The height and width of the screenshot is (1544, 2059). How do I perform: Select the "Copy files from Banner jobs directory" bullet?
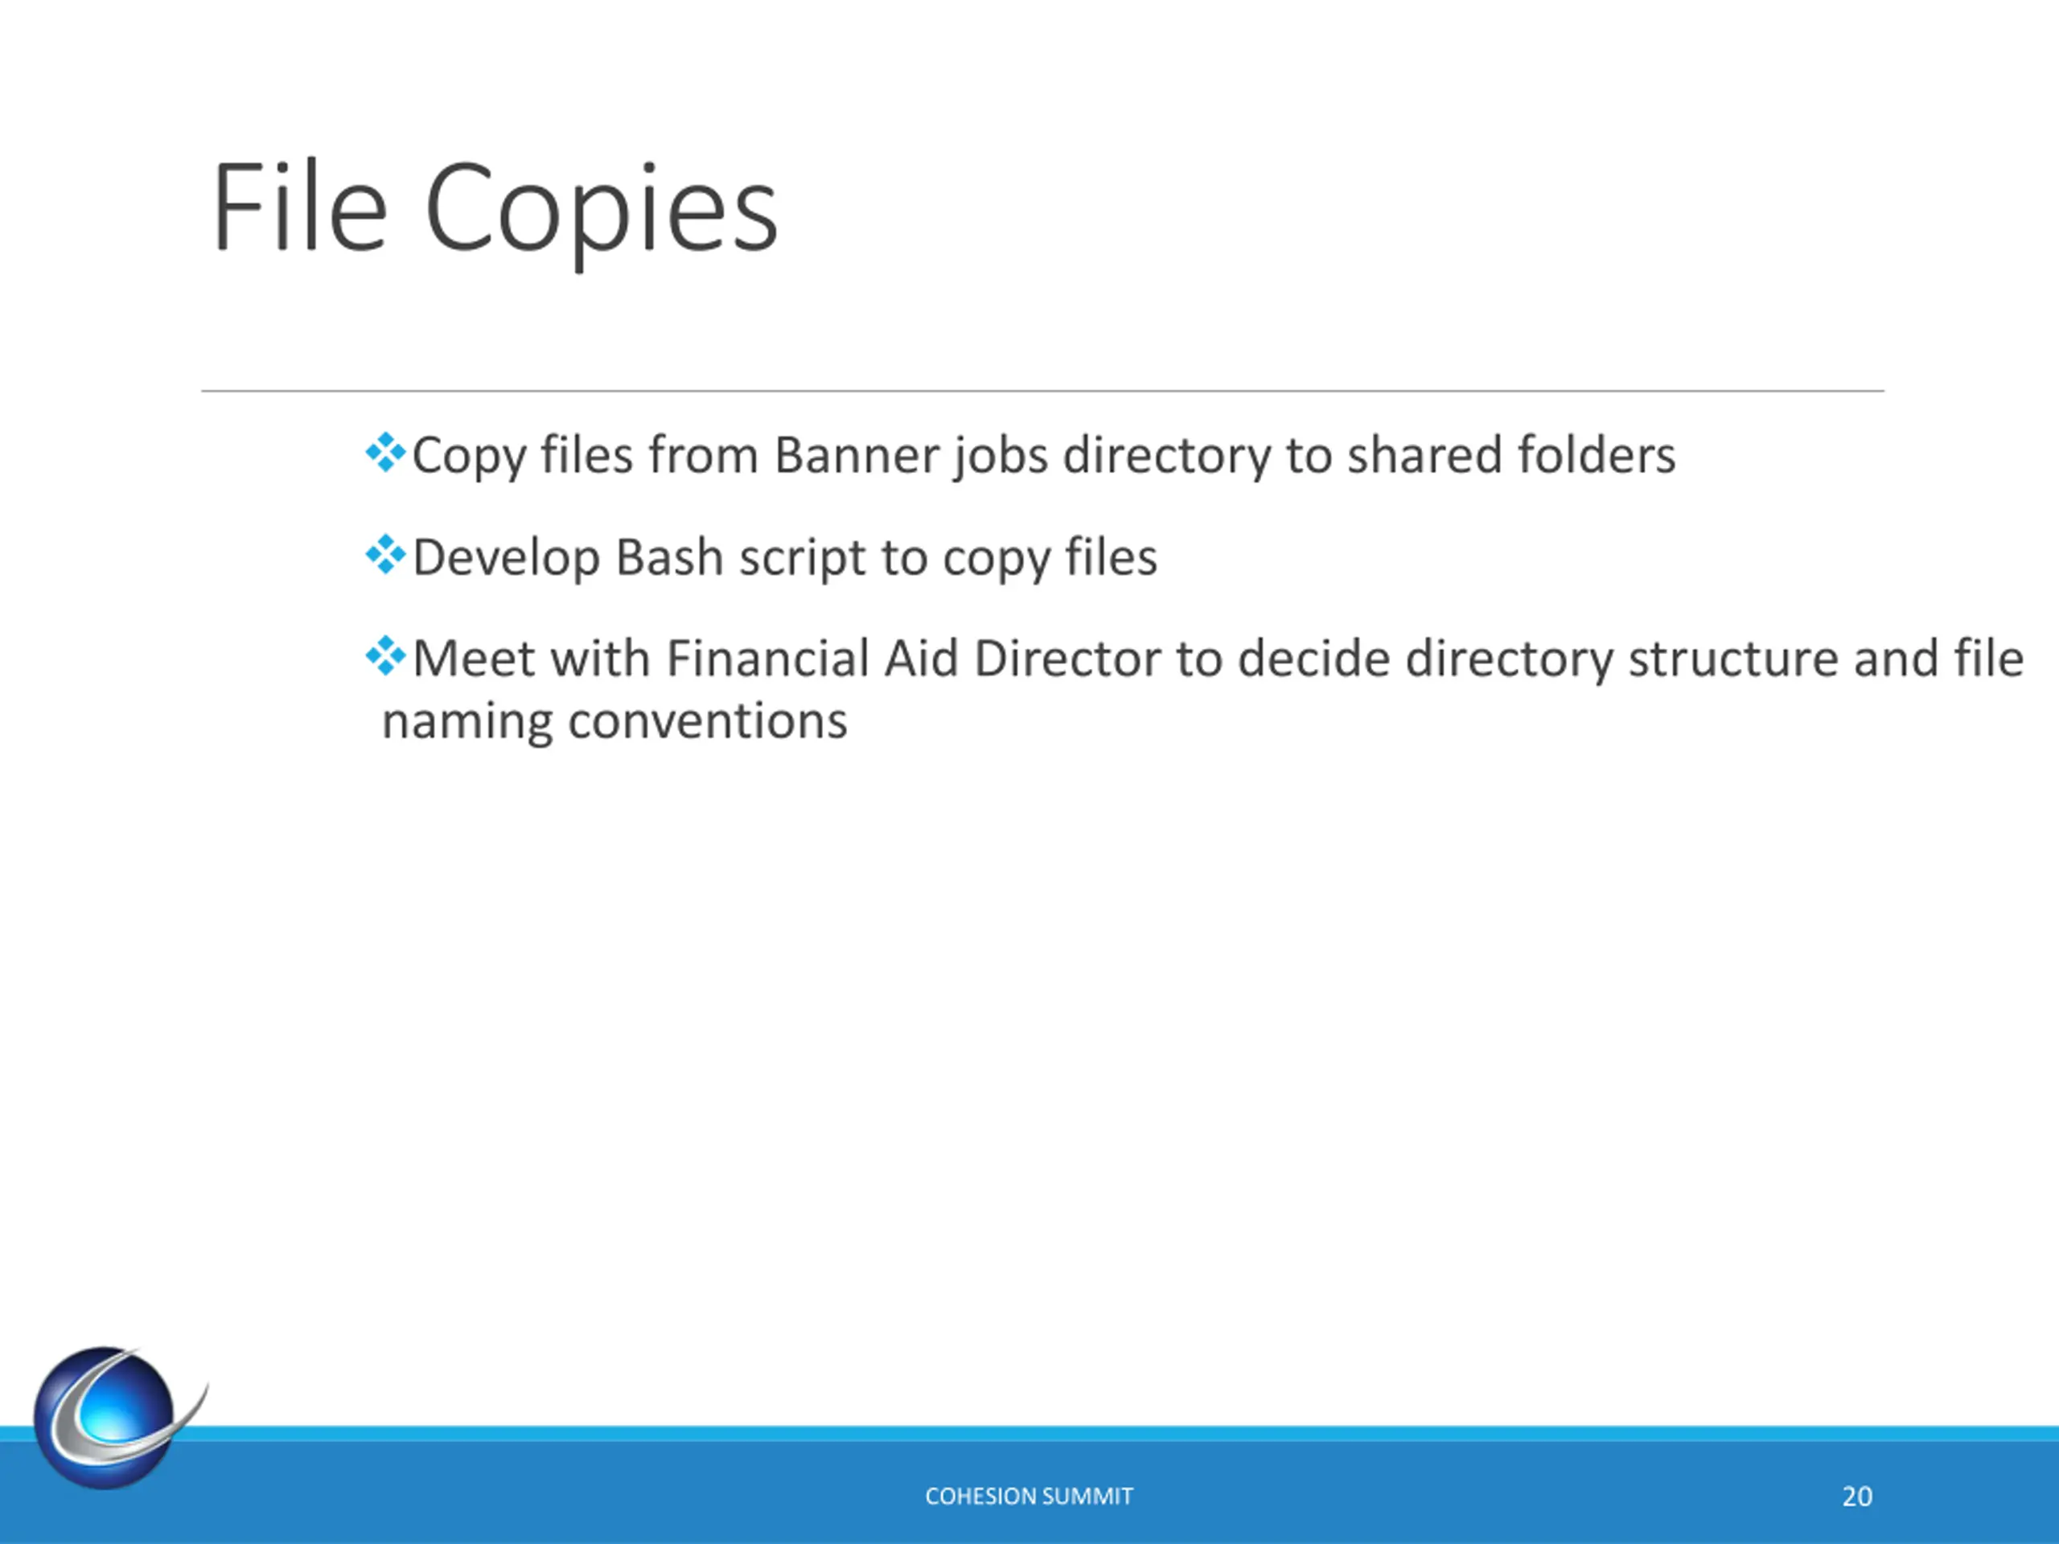[x=1043, y=456]
